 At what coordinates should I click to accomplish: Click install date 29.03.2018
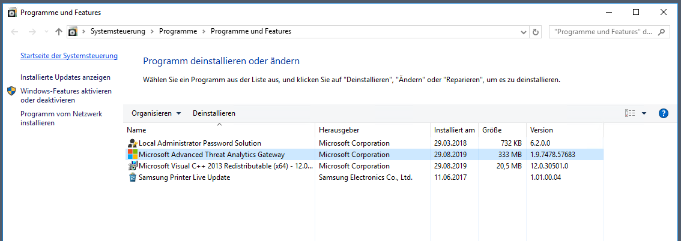(450, 143)
